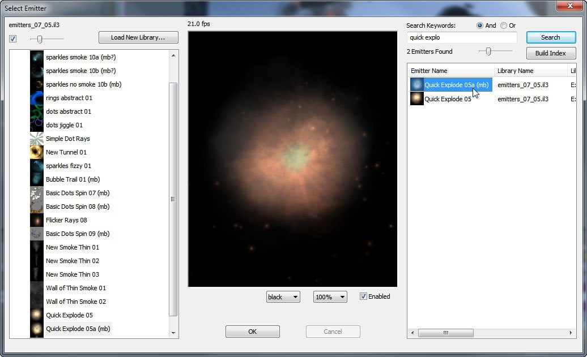The height and width of the screenshot is (357, 587).
Task: Open the black background color dropdown
Action: click(x=283, y=297)
